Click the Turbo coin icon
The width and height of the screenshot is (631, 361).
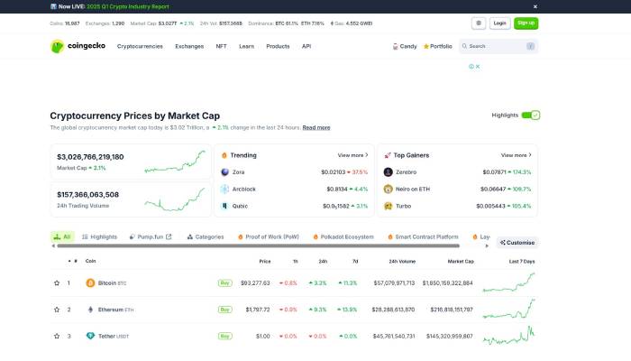point(388,206)
